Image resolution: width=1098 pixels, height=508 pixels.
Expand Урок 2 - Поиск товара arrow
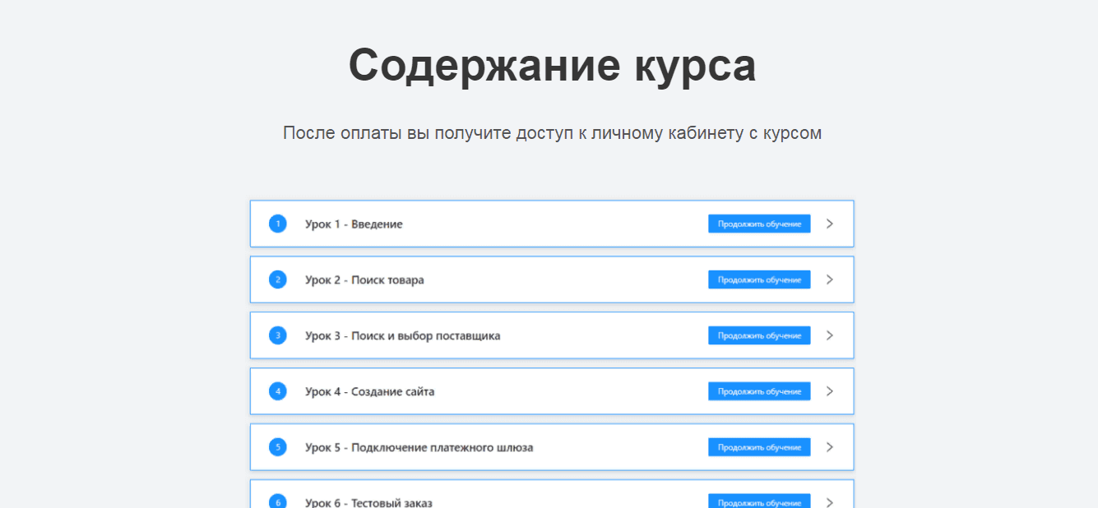tap(829, 279)
